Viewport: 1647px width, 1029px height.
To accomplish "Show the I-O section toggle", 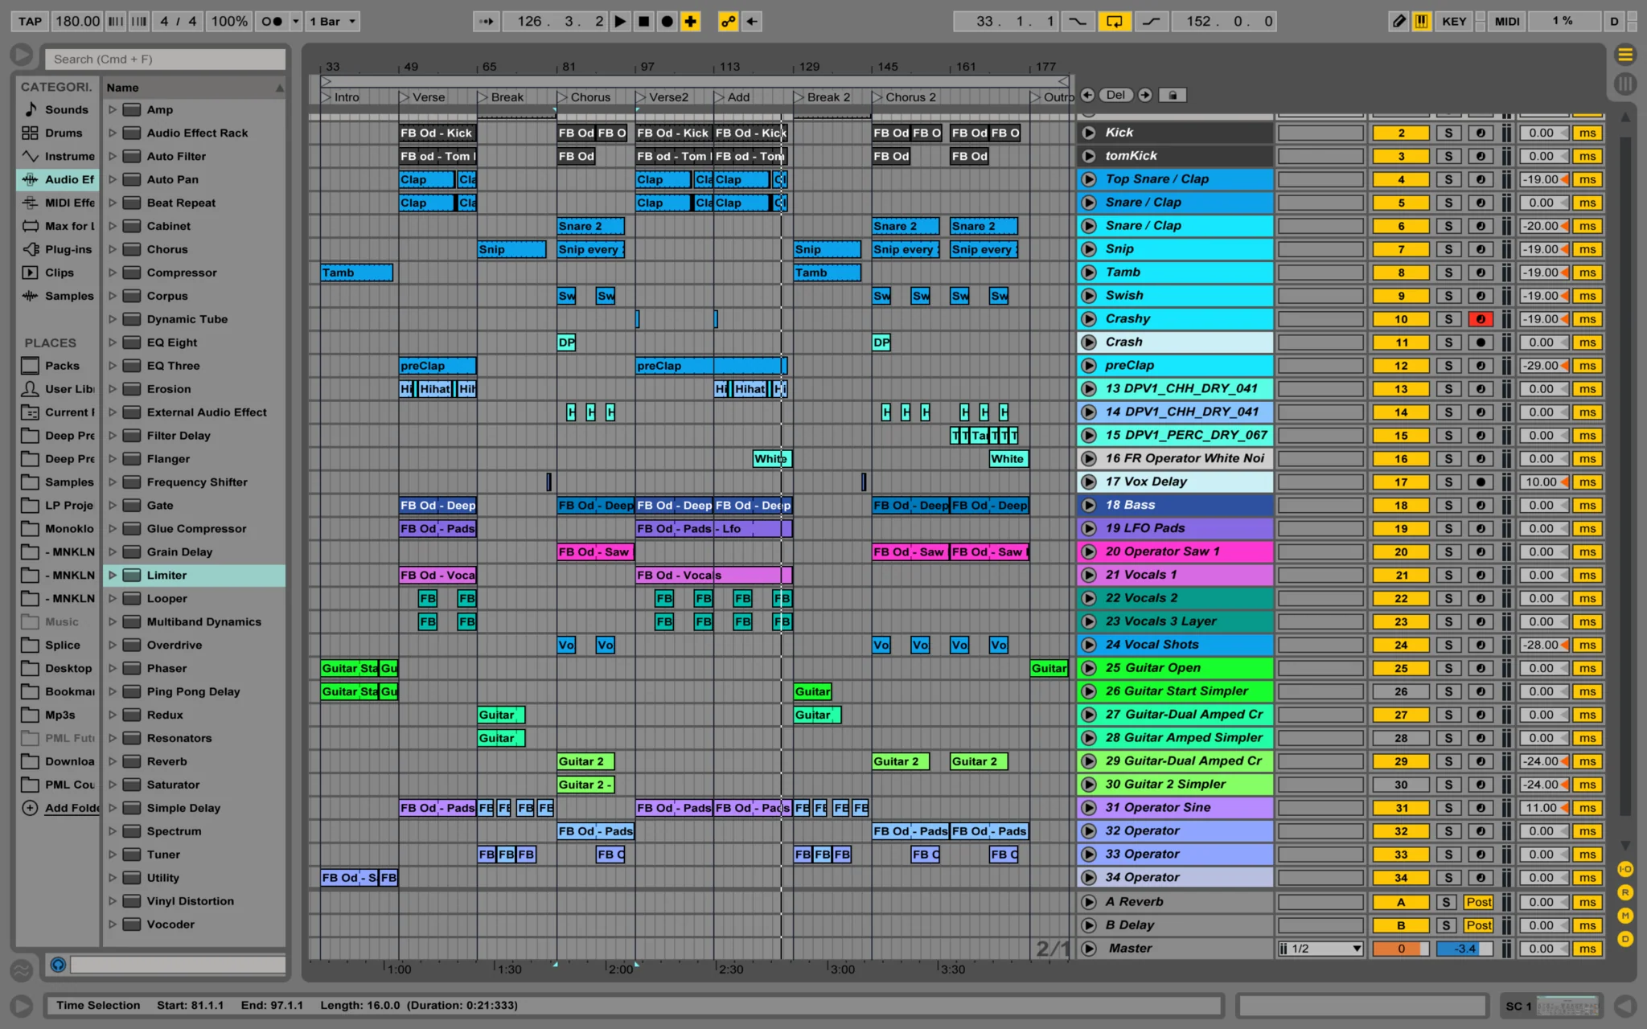I will [1624, 869].
